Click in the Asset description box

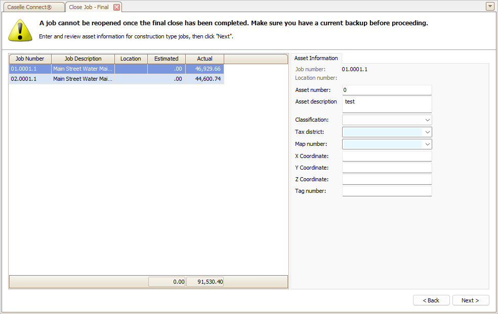[x=387, y=104]
